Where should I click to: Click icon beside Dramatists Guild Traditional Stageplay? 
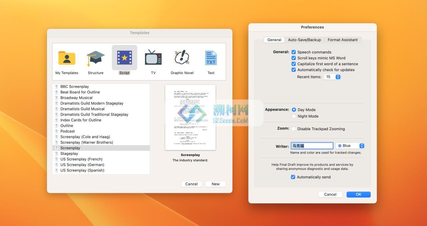point(57,115)
